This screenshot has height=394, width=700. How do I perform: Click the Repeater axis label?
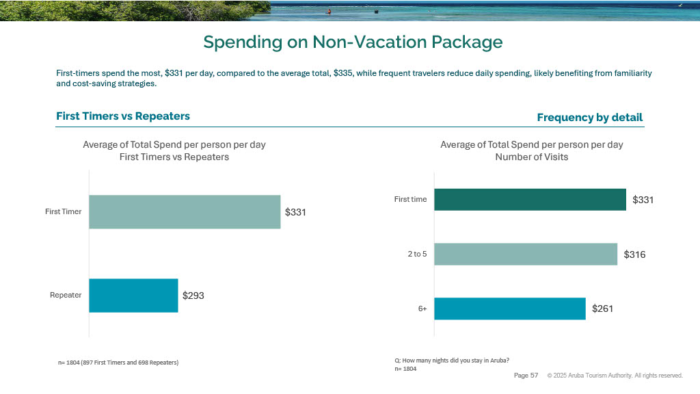click(x=66, y=295)
